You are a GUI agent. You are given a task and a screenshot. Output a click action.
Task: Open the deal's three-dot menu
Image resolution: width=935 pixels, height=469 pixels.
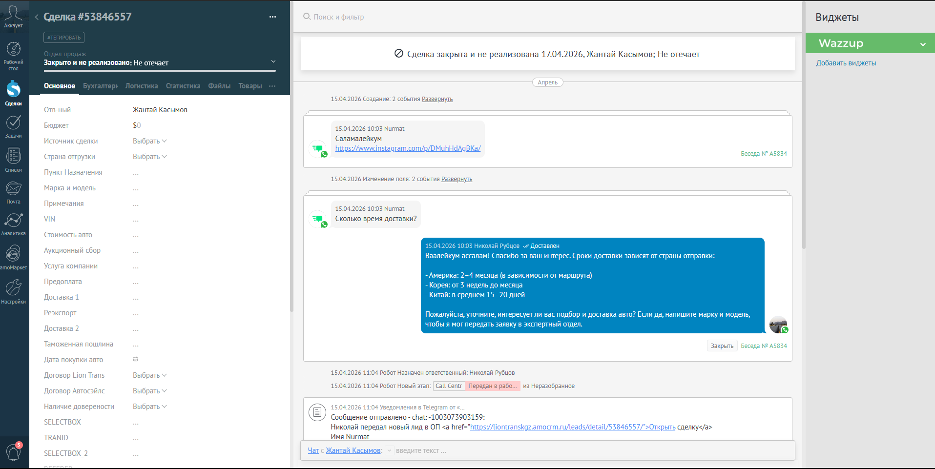pos(272,17)
